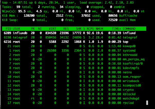
Task: Select the systemd process command
Action: pos(129,51)
